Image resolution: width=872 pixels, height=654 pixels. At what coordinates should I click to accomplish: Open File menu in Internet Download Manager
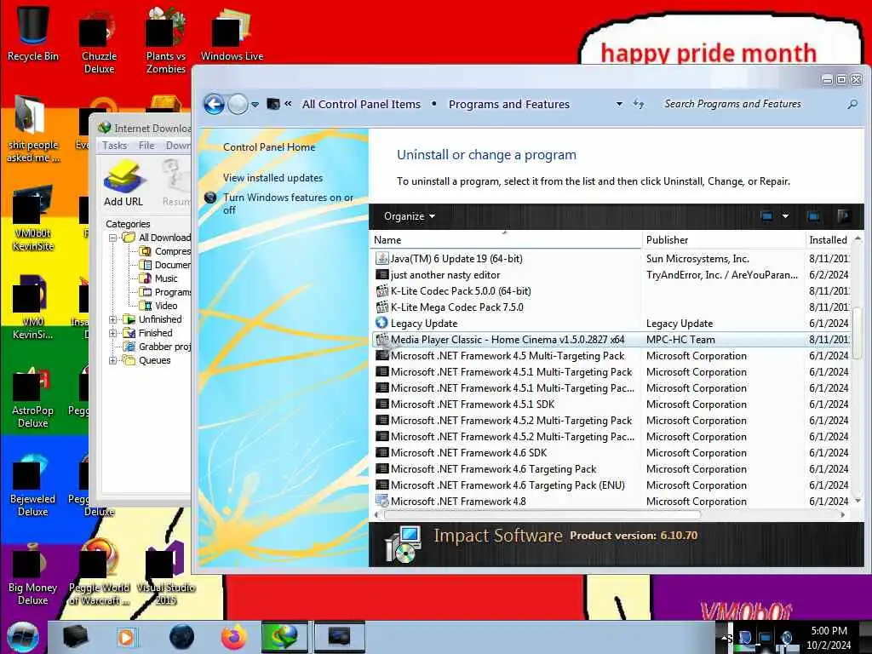tap(146, 146)
